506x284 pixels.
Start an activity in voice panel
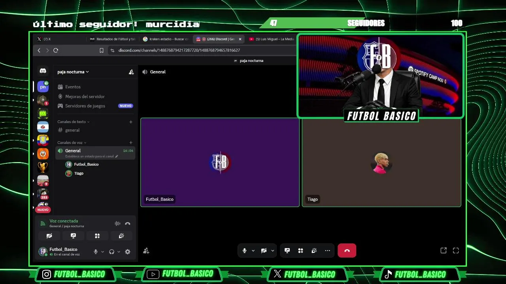click(x=97, y=236)
